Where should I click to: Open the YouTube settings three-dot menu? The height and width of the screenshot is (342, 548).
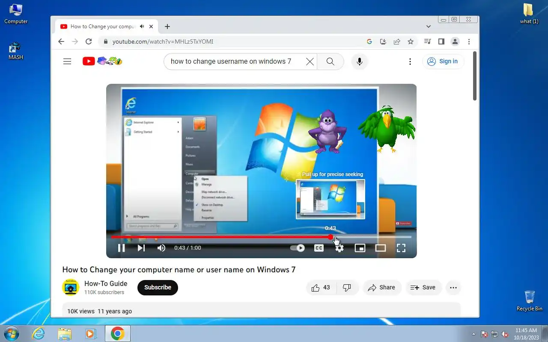click(410, 61)
